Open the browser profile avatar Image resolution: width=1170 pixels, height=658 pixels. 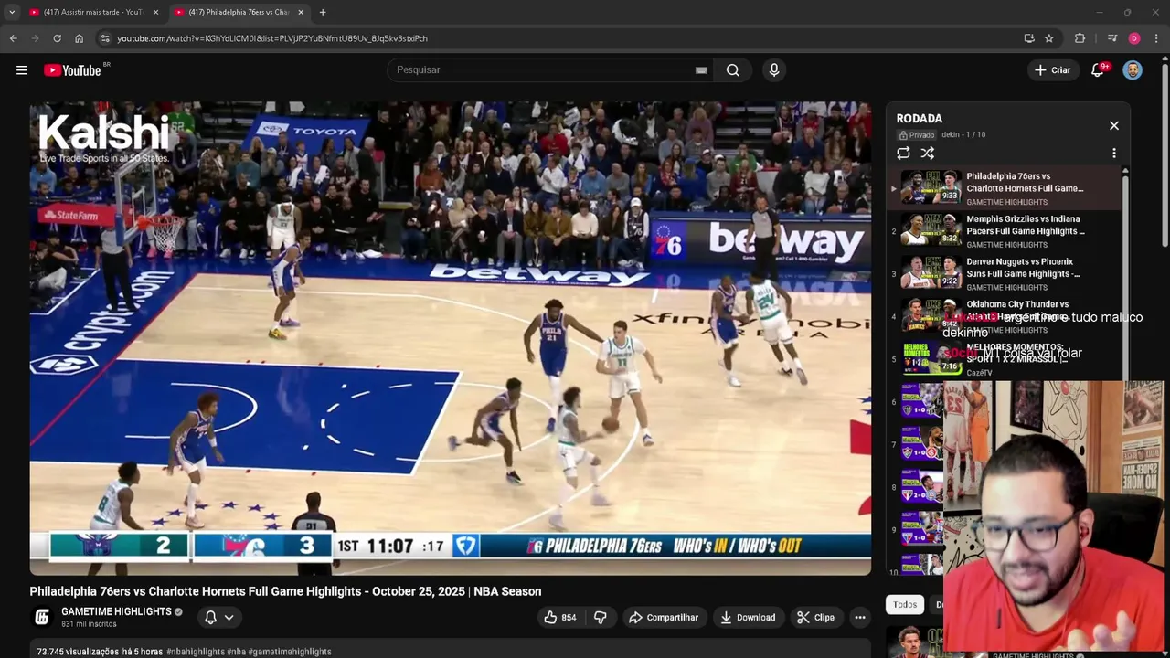[x=1134, y=38]
